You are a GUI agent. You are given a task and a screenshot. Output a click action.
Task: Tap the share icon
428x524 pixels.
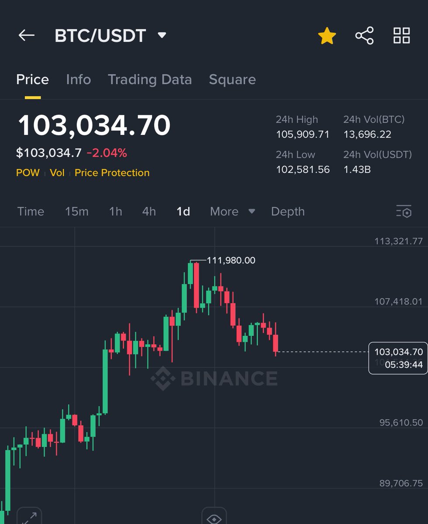pyautogui.click(x=364, y=36)
